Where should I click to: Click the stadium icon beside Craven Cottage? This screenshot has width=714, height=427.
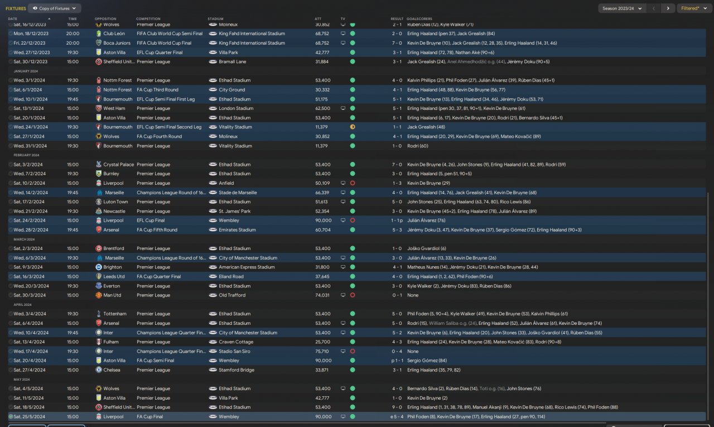[213, 342]
